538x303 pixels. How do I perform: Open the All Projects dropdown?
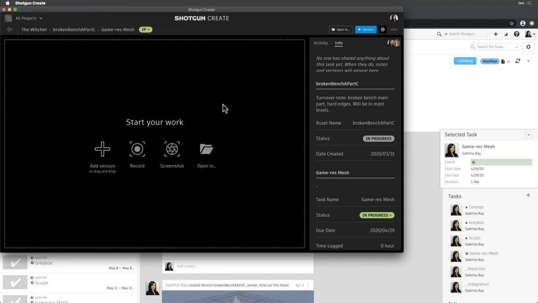point(29,18)
